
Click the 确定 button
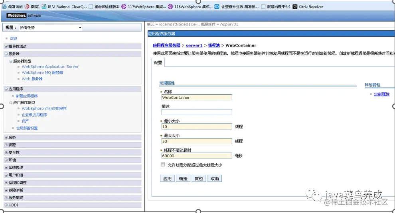tap(183, 178)
